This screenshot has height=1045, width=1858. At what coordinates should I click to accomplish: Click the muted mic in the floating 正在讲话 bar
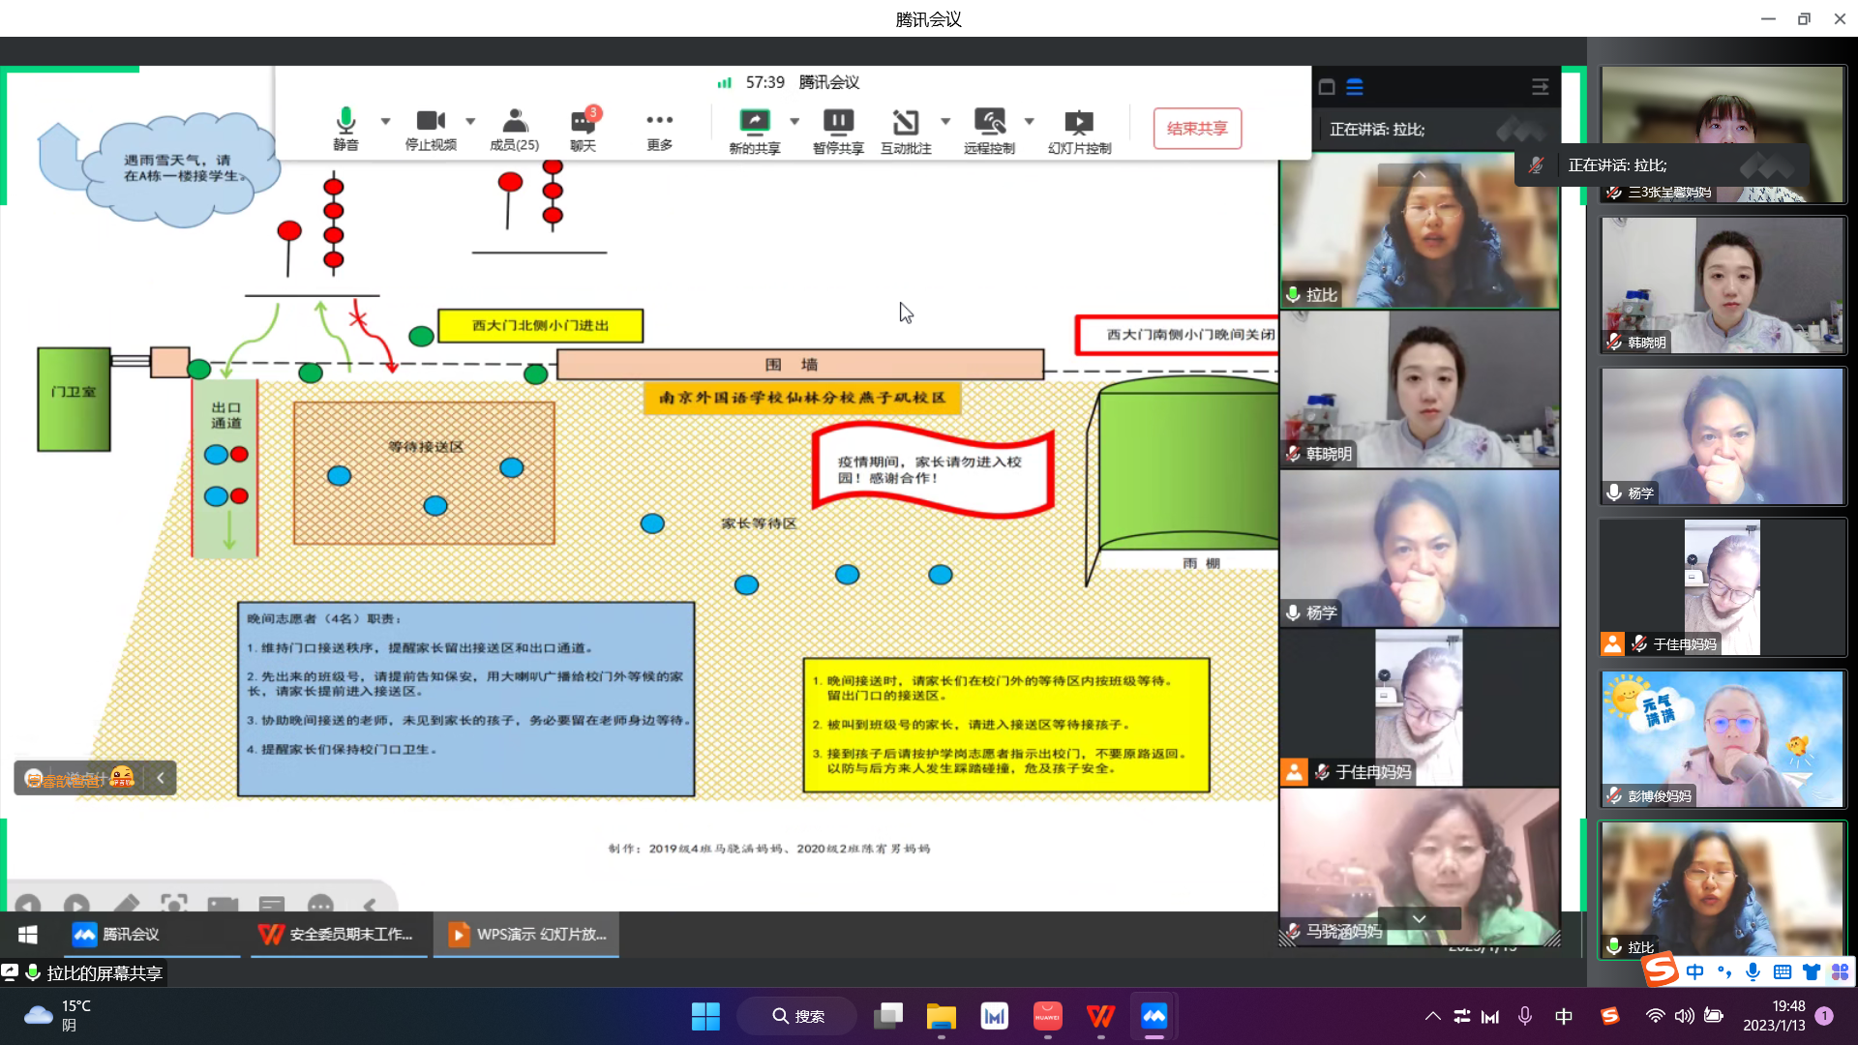pos(1536,165)
